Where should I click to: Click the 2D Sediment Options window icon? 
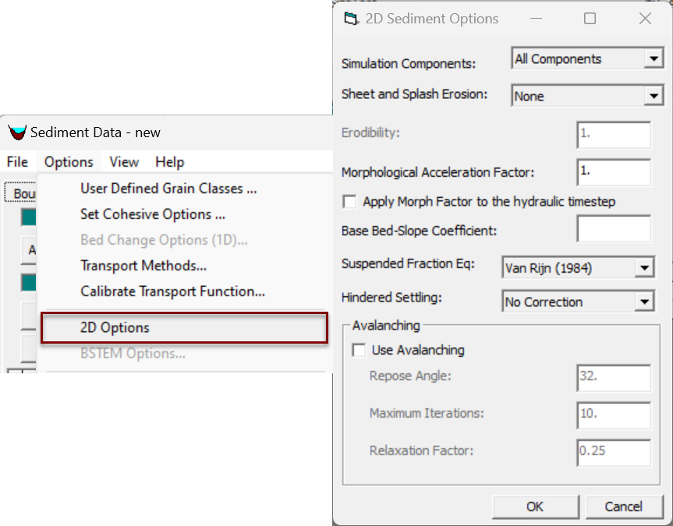point(351,19)
